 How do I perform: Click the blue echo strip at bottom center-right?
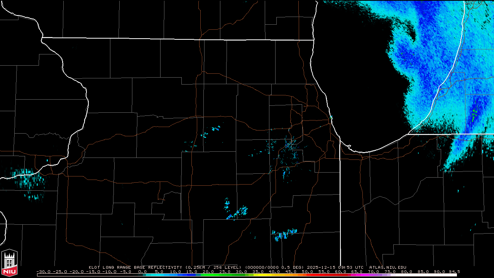284,234
